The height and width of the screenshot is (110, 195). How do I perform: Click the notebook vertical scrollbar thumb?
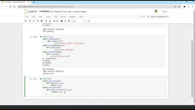[192, 69]
